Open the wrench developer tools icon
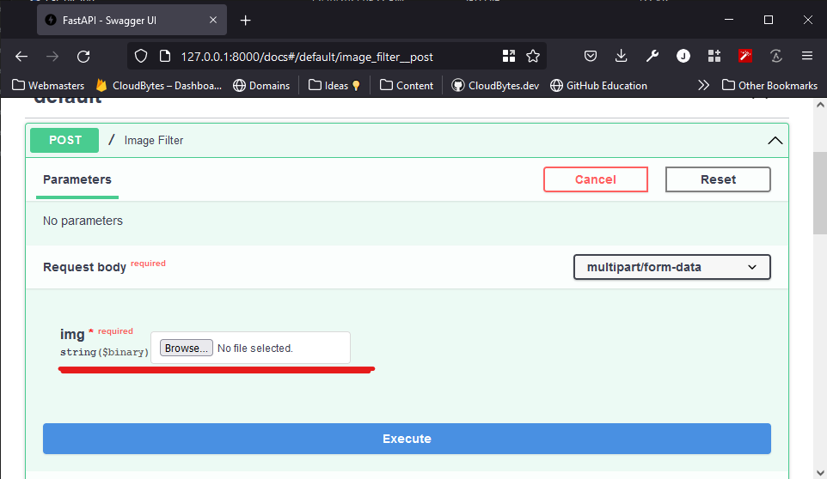The height and width of the screenshot is (479, 827). click(x=652, y=56)
